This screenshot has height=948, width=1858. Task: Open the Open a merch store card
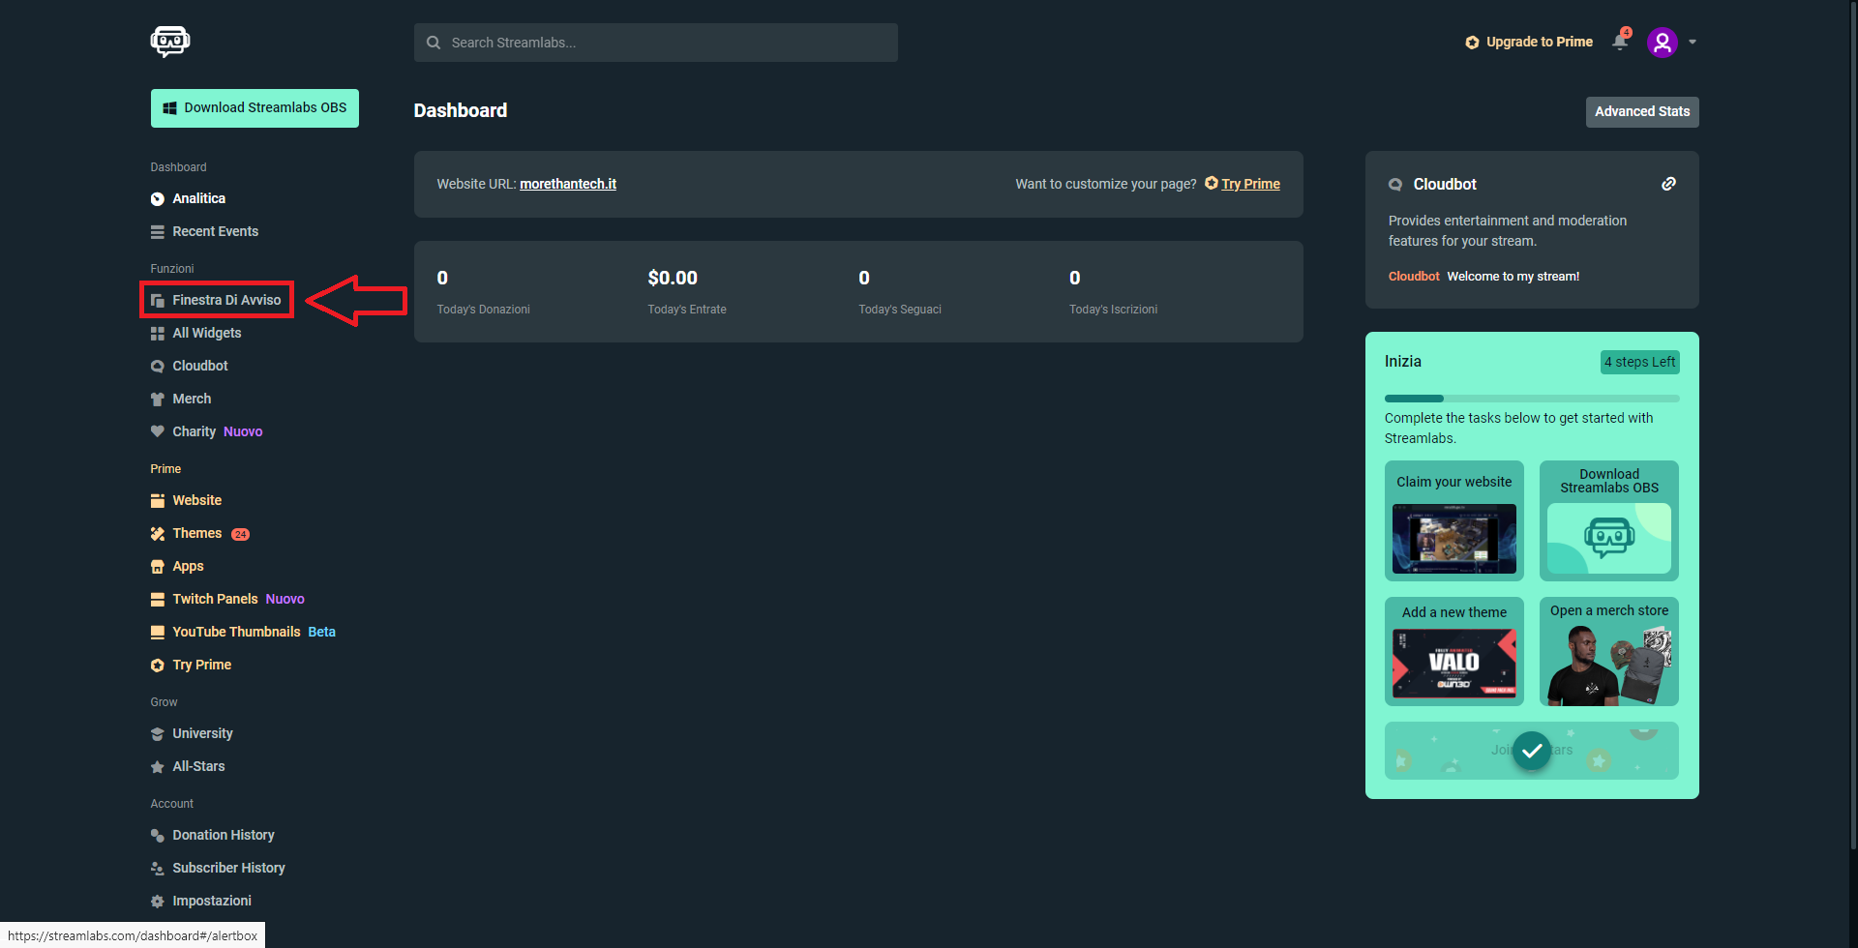click(1609, 651)
